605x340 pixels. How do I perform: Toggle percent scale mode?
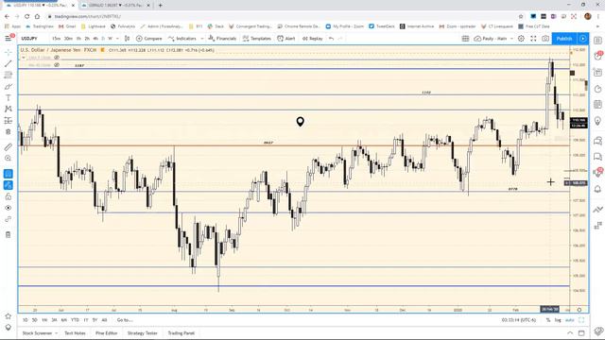coord(548,320)
